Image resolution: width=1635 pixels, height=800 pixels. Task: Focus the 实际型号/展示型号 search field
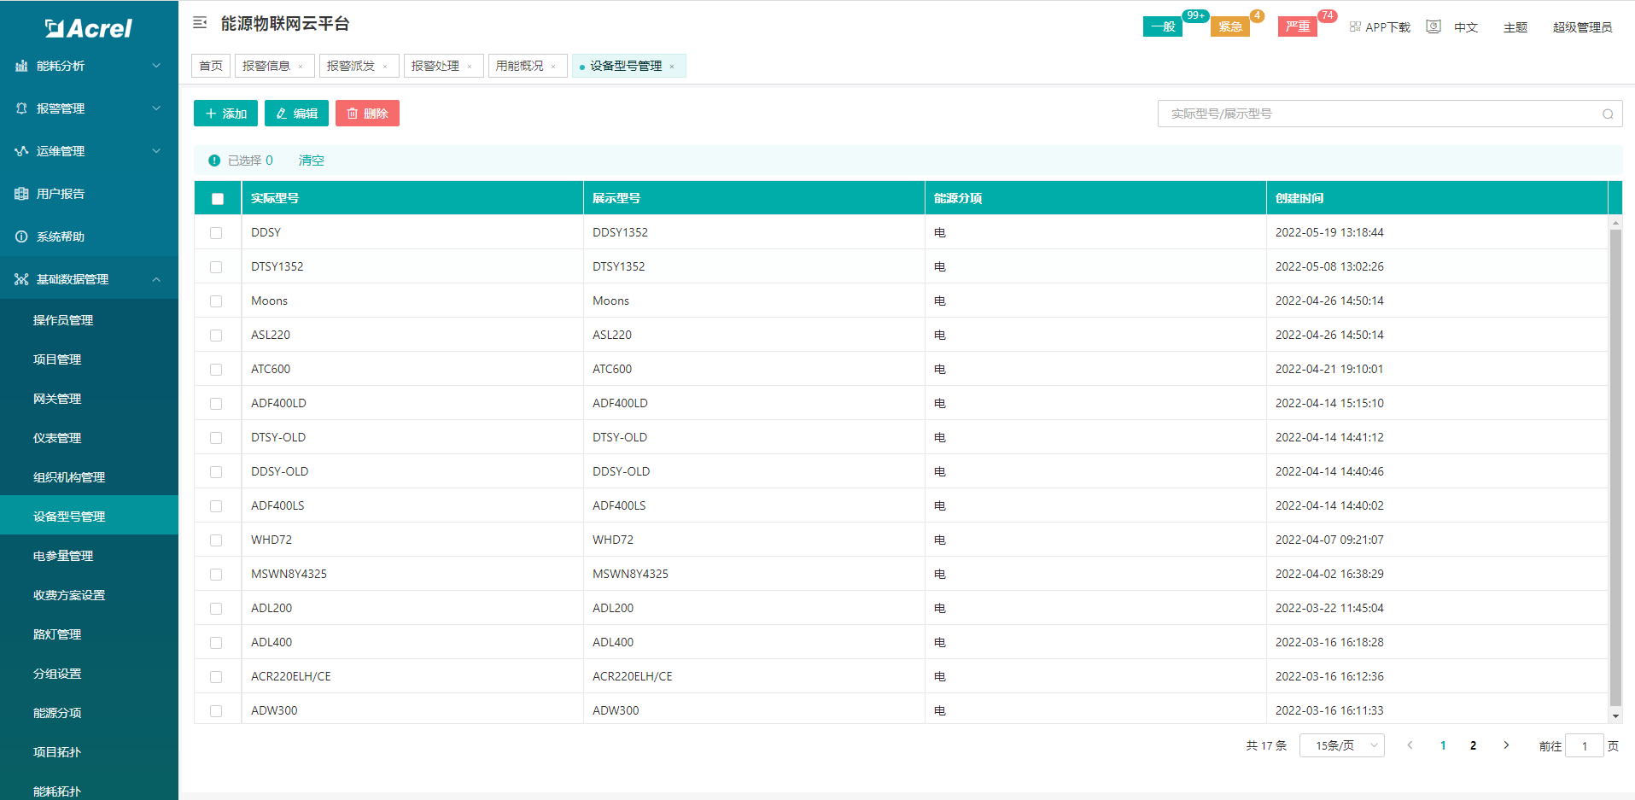(x=1390, y=114)
